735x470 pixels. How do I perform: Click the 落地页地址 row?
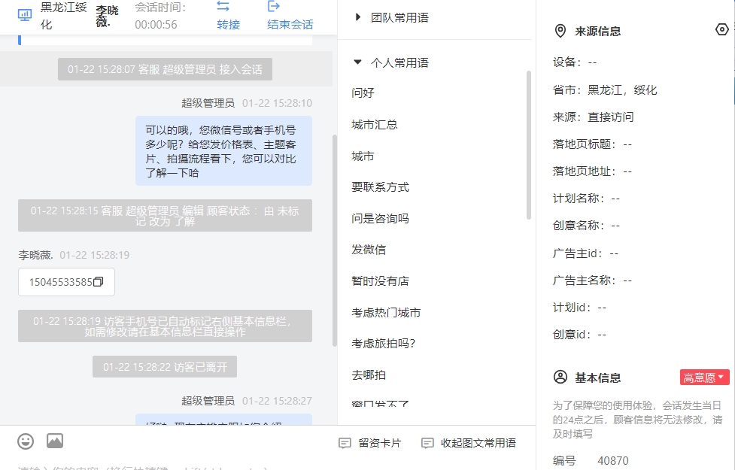click(593, 171)
